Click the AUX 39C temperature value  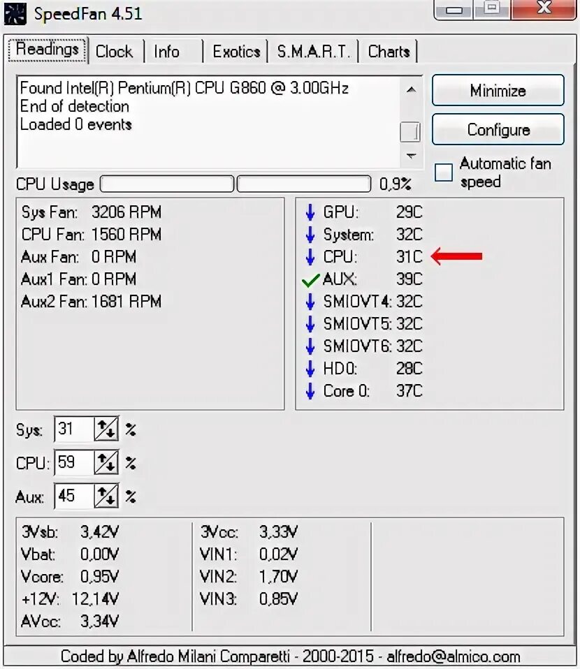[x=409, y=279]
